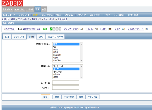This screenshot has width=152, height=110.
Task: Go to ウェブ submenu
Action: [59, 15]
